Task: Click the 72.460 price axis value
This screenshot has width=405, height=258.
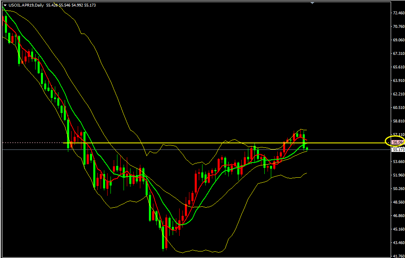Action: 398,13
